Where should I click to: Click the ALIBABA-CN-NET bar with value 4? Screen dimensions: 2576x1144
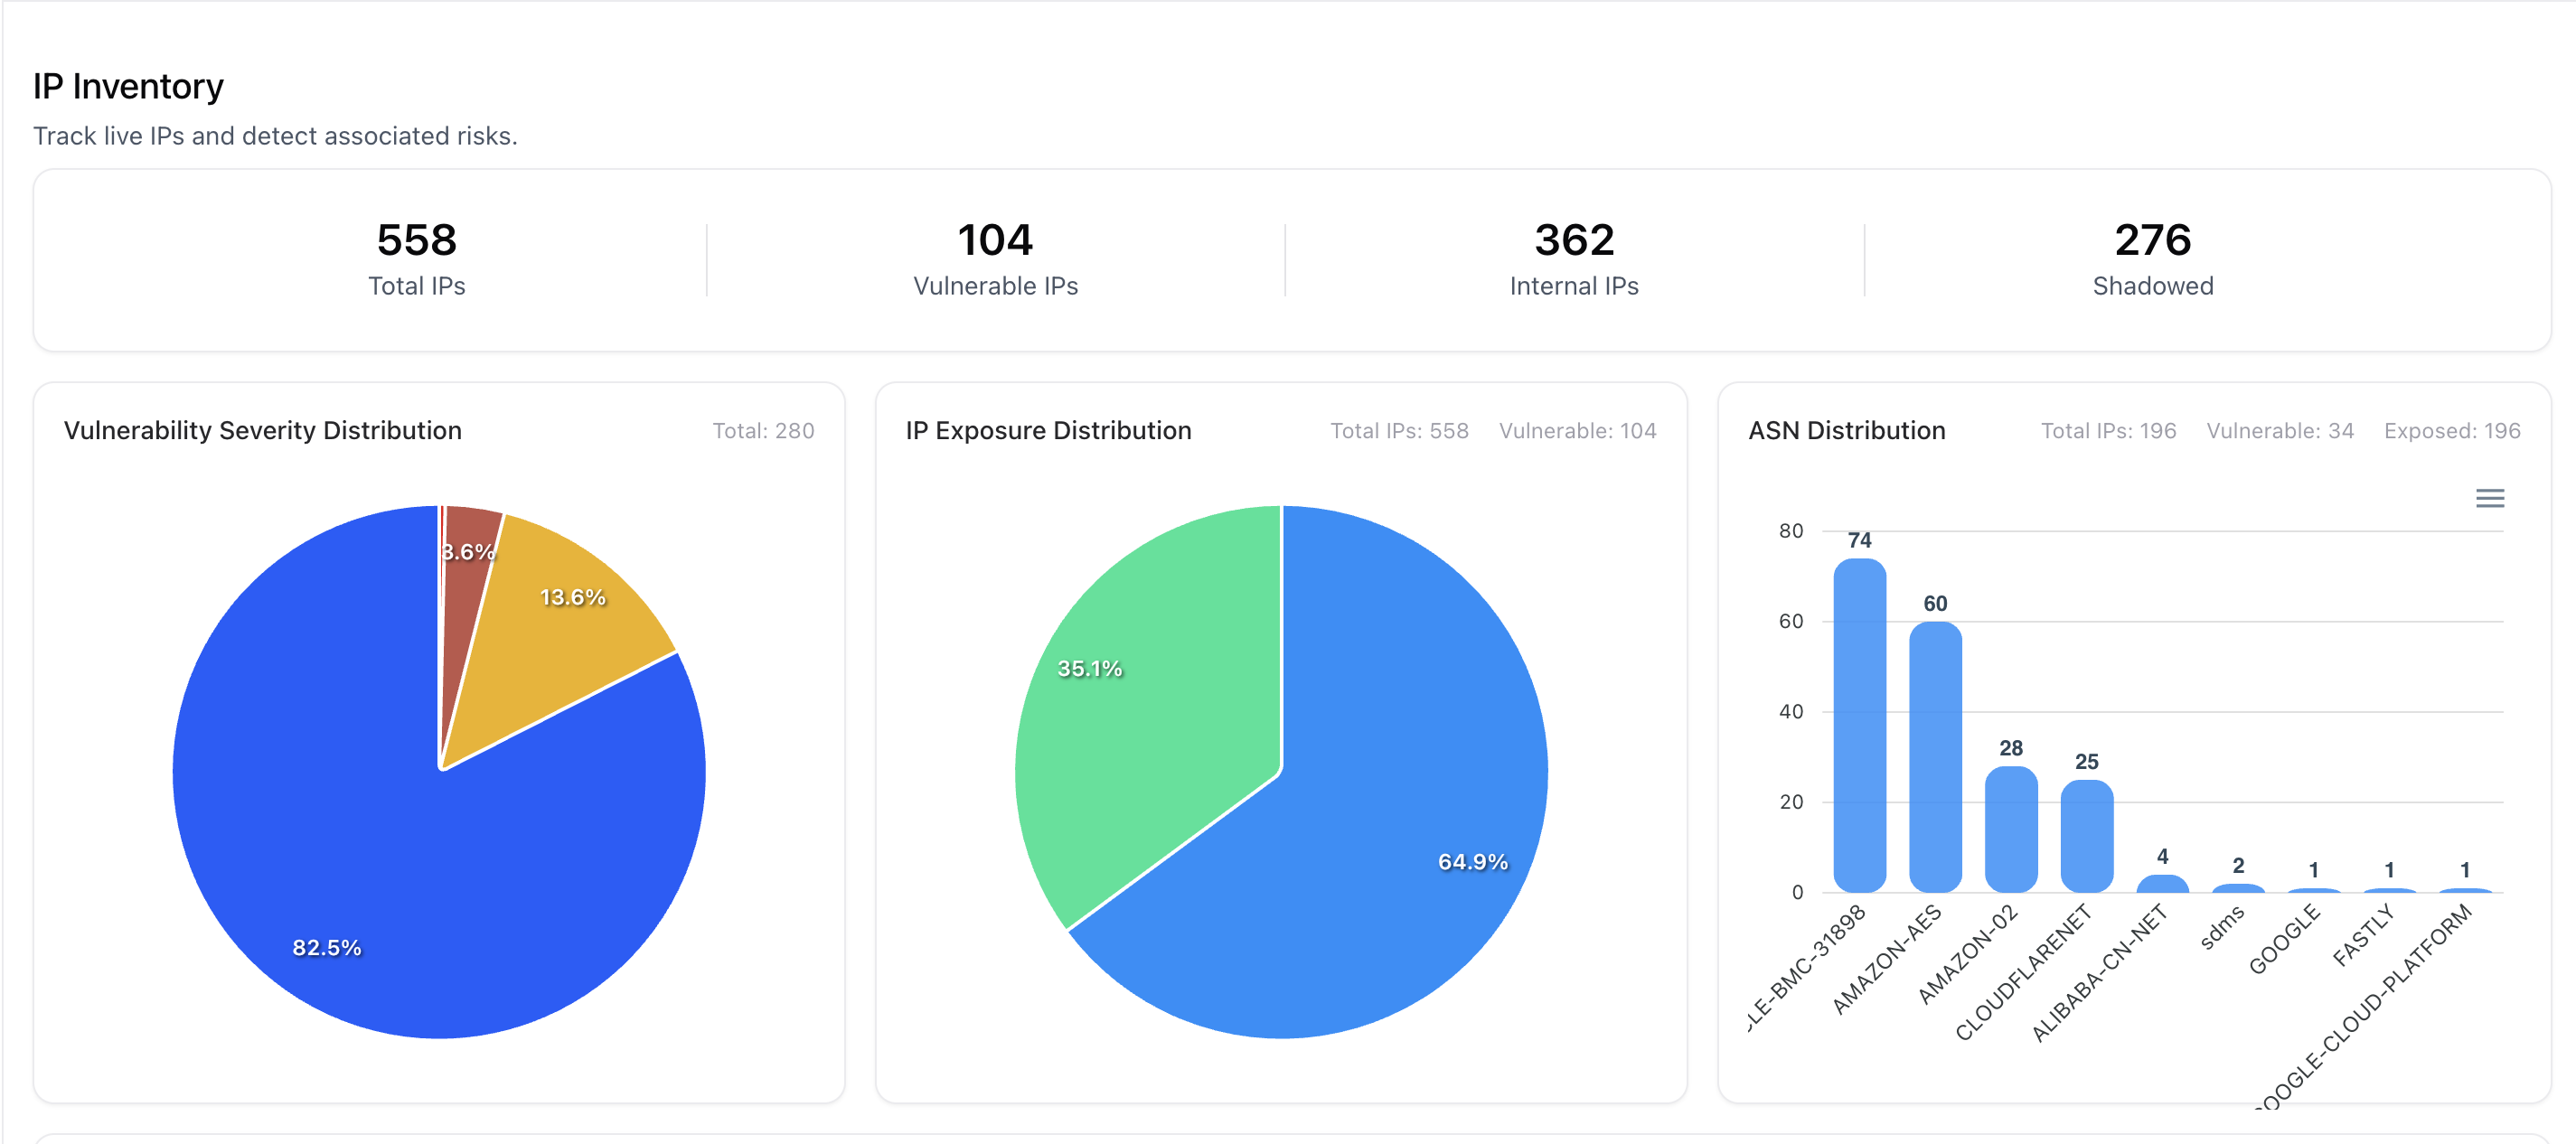coord(2162,884)
